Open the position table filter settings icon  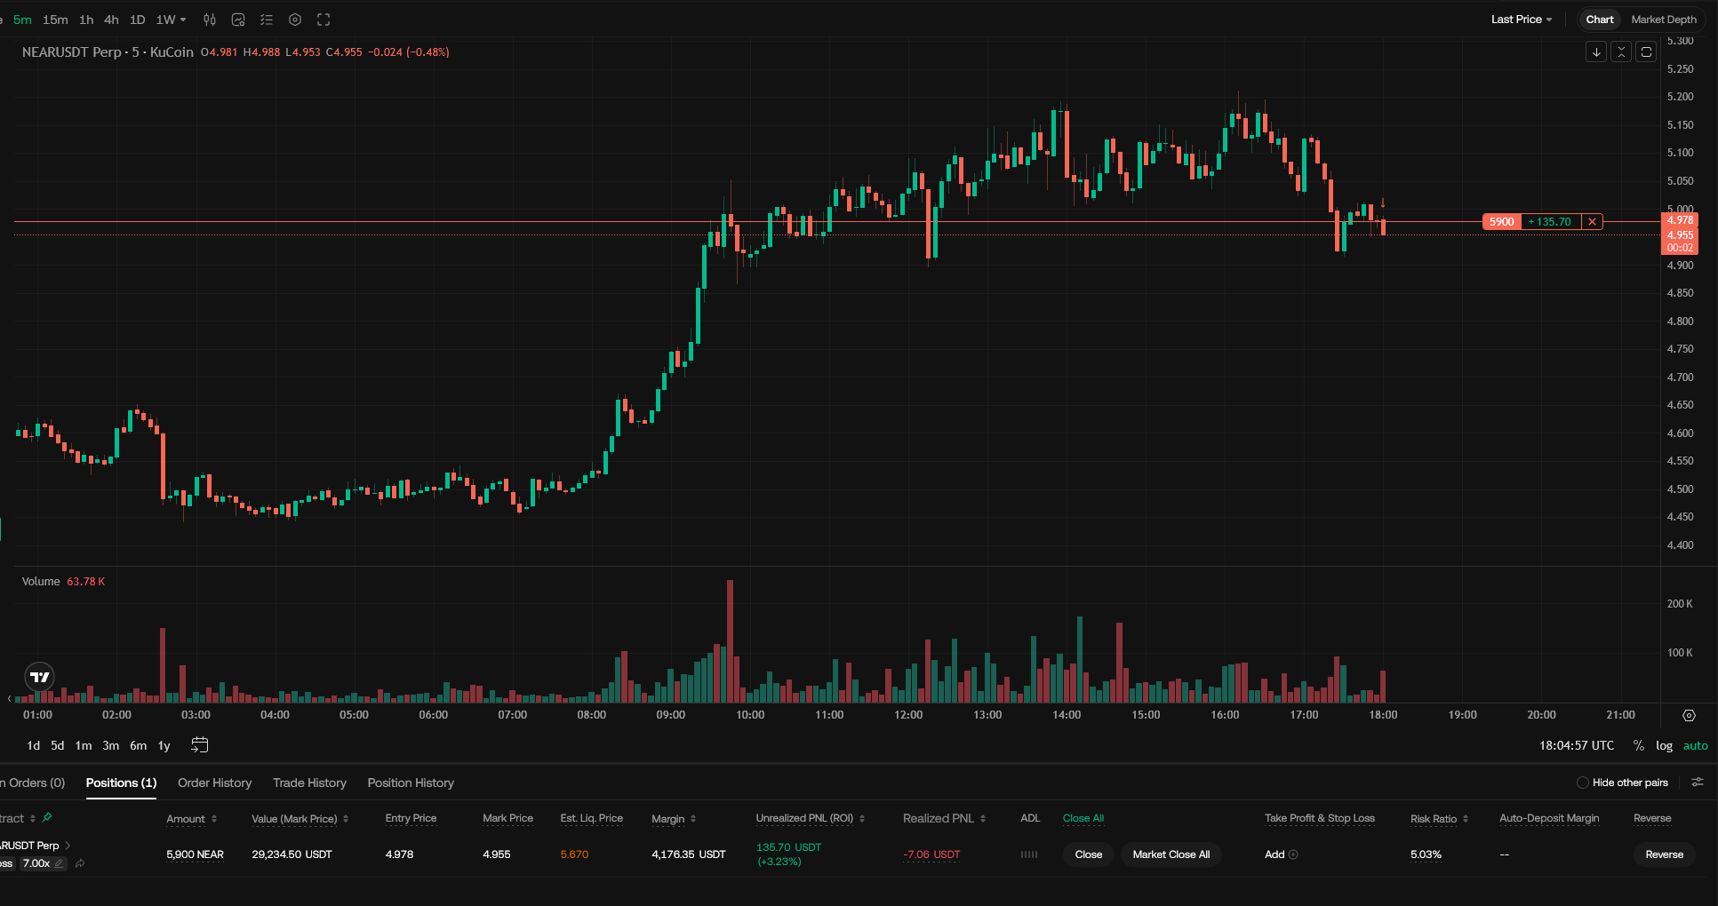[1698, 783]
